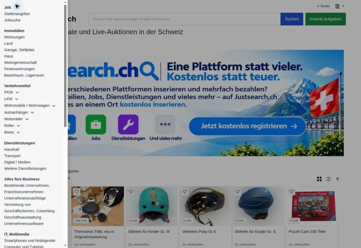Viewport: 361px width, 248px height.
Task: Expand Wohnmobile / Wohnwagen chevron
Action: tap(54, 106)
